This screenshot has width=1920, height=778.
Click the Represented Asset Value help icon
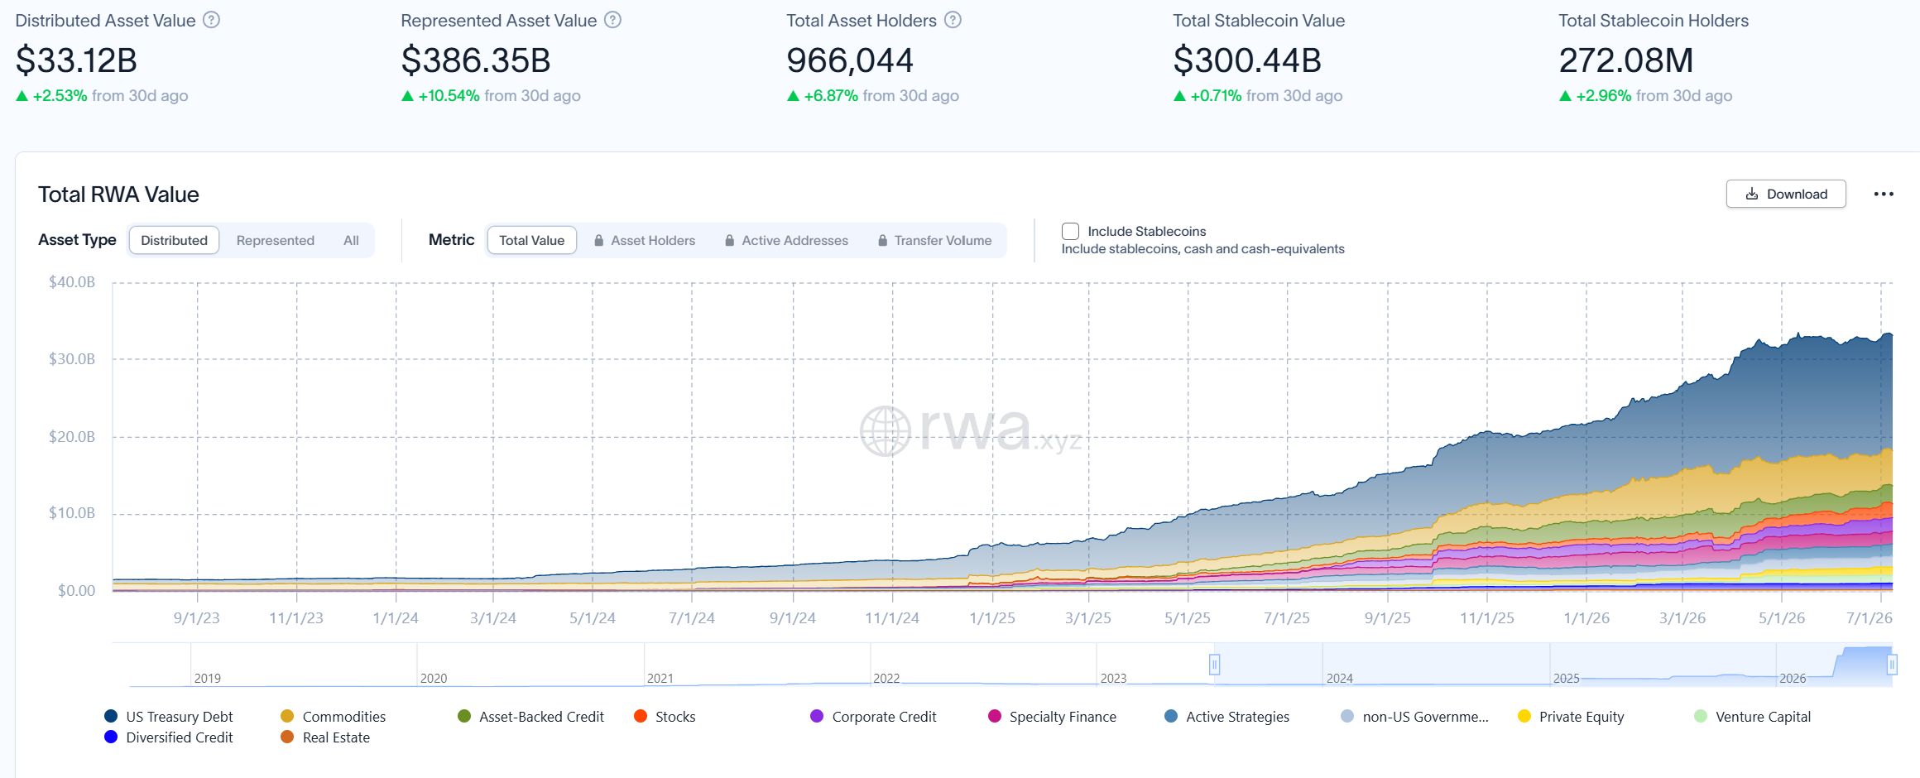tap(612, 20)
